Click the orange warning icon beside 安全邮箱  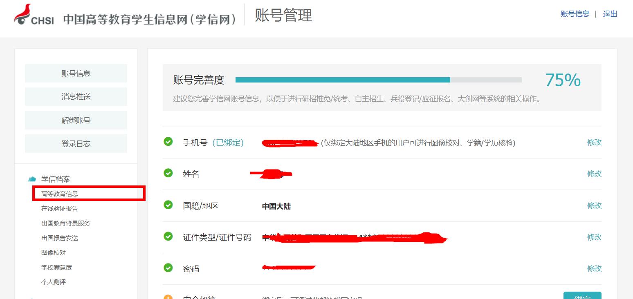(168, 295)
